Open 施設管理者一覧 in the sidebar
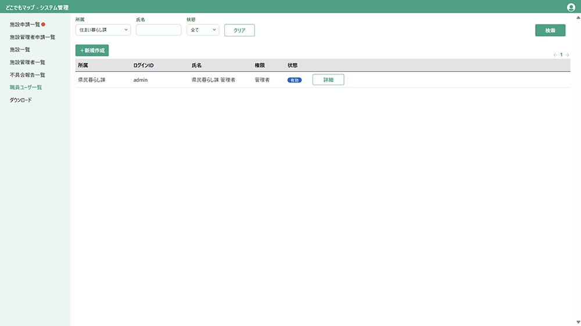Image resolution: width=581 pixels, height=326 pixels. pos(27,62)
